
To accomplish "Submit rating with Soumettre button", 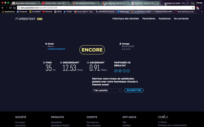I will tap(134, 90).
